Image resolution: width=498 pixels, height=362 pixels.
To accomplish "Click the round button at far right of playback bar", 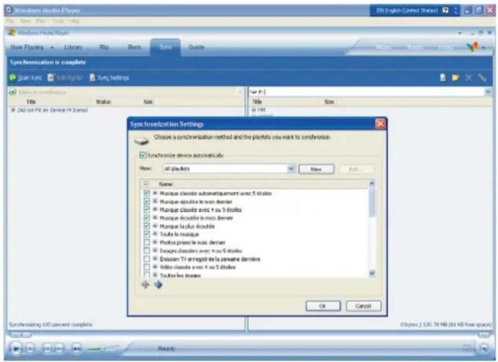I will point(485,349).
